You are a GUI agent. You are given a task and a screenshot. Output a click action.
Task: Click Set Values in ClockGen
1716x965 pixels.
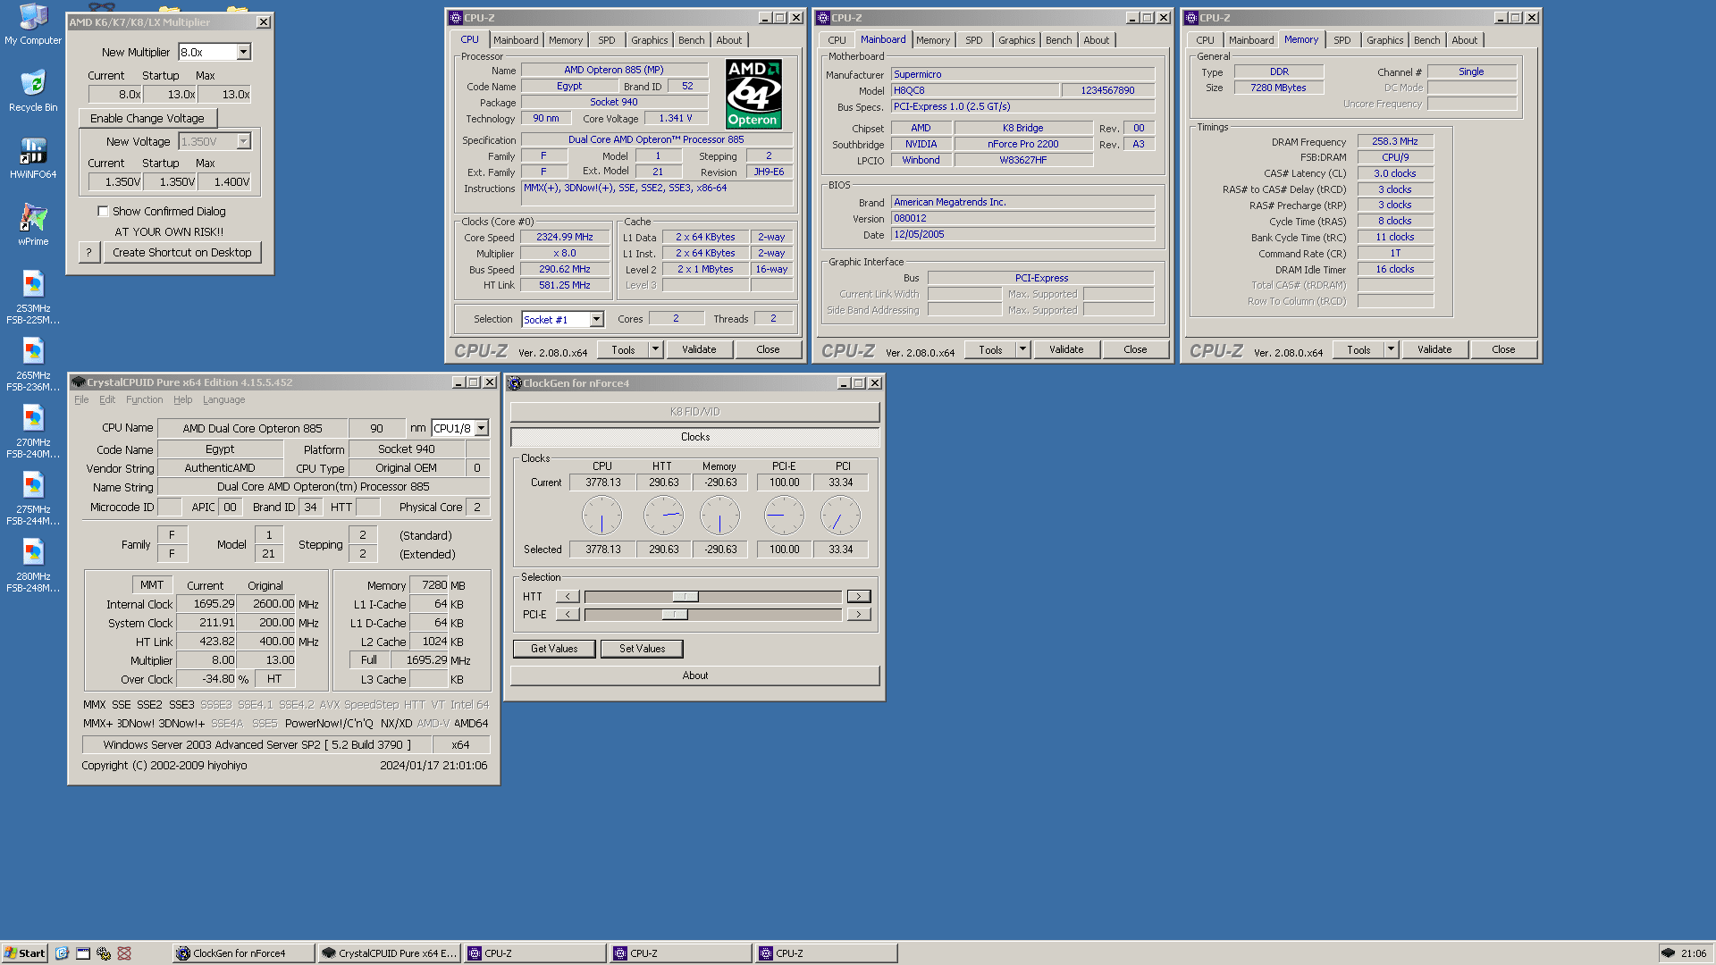point(643,649)
